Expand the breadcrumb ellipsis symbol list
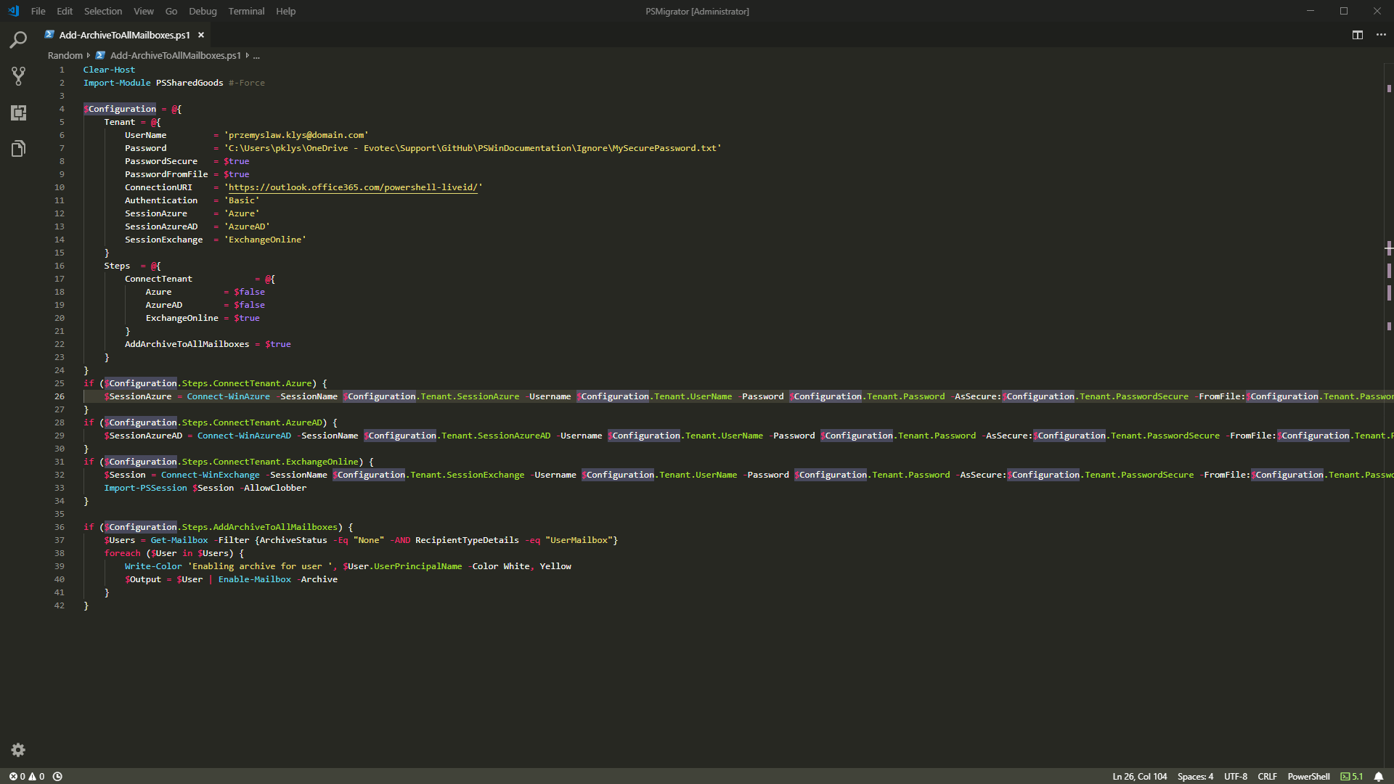Image resolution: width=1394 pixels, height=784 pixels. [x=256, y=55]
